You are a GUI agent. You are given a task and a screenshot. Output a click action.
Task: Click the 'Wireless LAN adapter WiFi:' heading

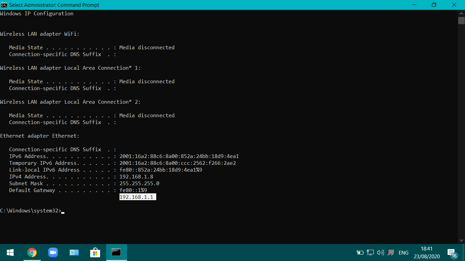(39, 34)
